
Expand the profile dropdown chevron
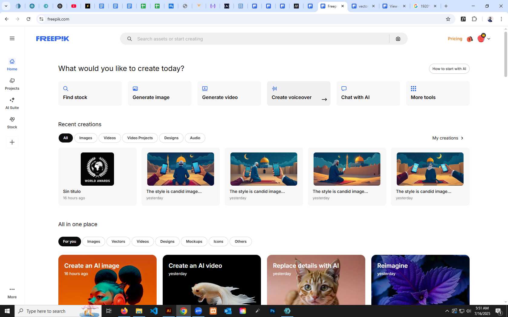[x=489, y=39]
